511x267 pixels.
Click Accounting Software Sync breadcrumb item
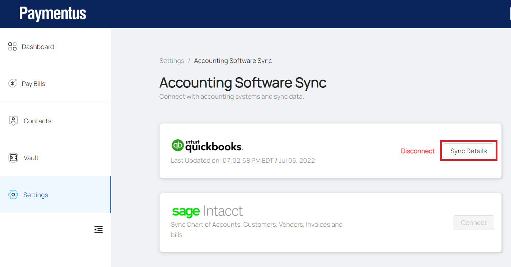click(x=233, y=61)
